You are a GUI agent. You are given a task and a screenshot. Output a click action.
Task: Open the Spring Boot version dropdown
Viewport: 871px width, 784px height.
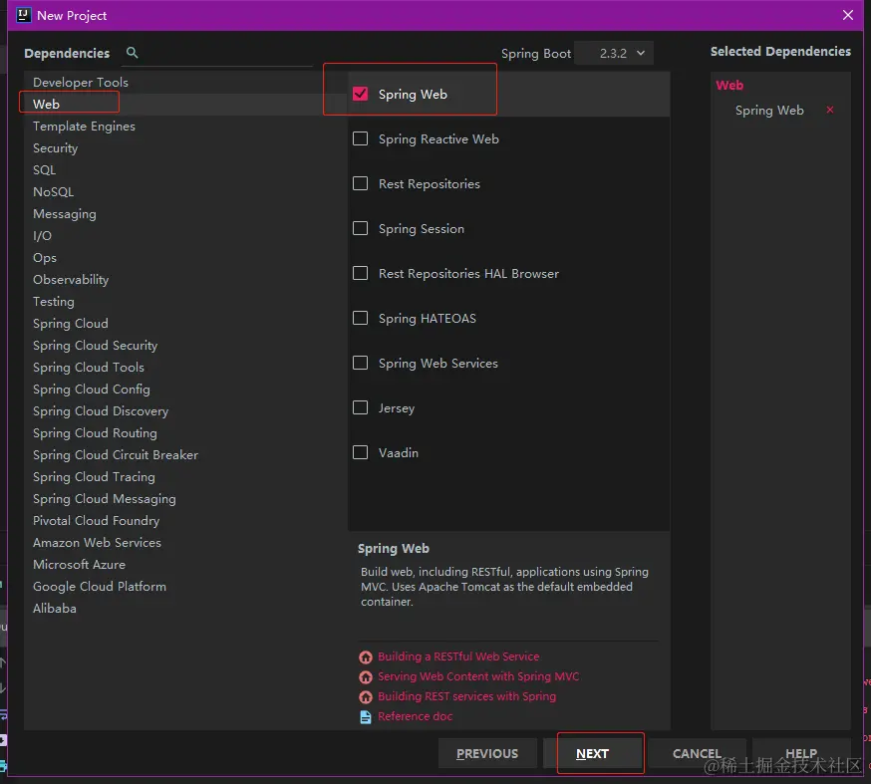tap(614, 54)
